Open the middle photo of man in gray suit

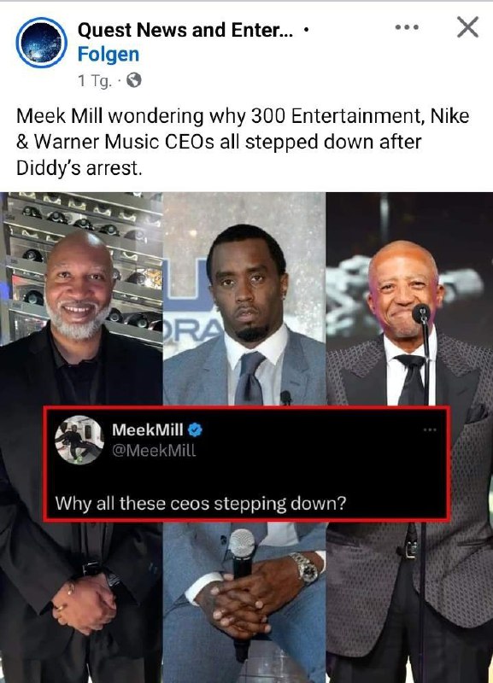point(244,437)
